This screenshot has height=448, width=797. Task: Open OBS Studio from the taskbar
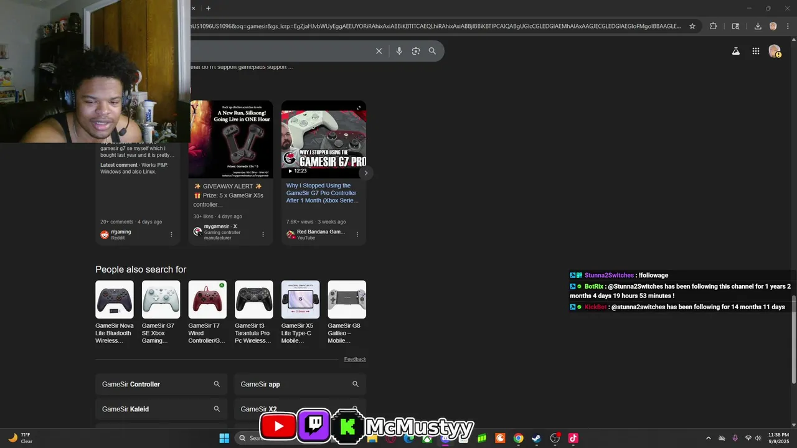(x=555, y=438)
